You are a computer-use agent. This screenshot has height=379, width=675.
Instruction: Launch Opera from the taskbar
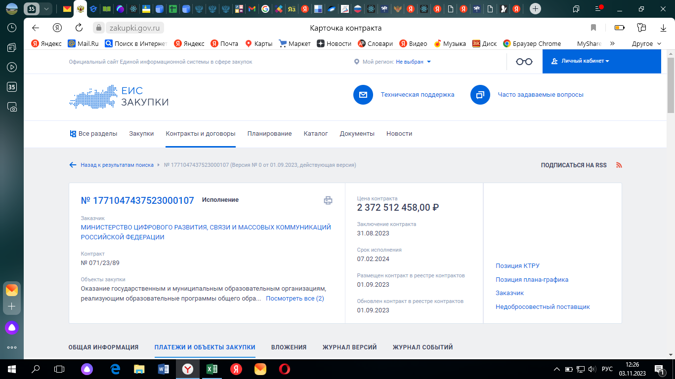(285, 369)
